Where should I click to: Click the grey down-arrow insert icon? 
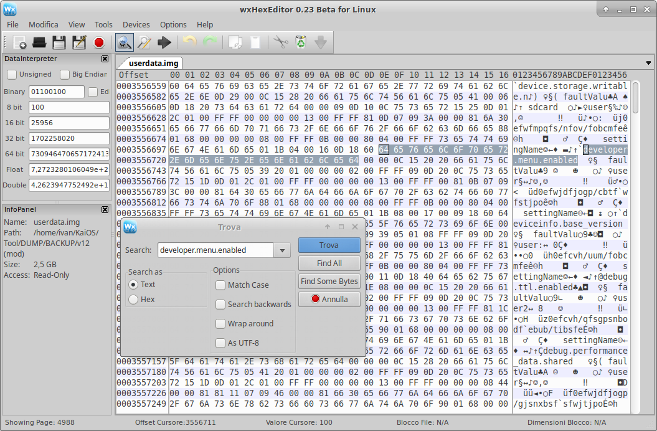(321, 42)
